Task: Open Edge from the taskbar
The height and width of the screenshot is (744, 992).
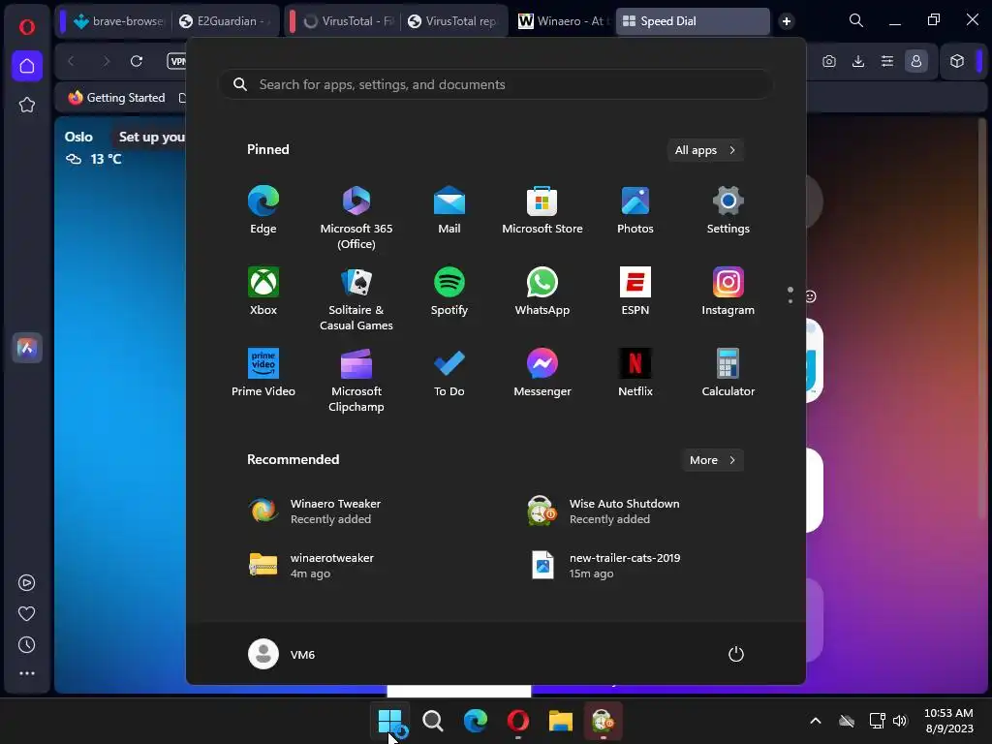Action: [475, 721]
